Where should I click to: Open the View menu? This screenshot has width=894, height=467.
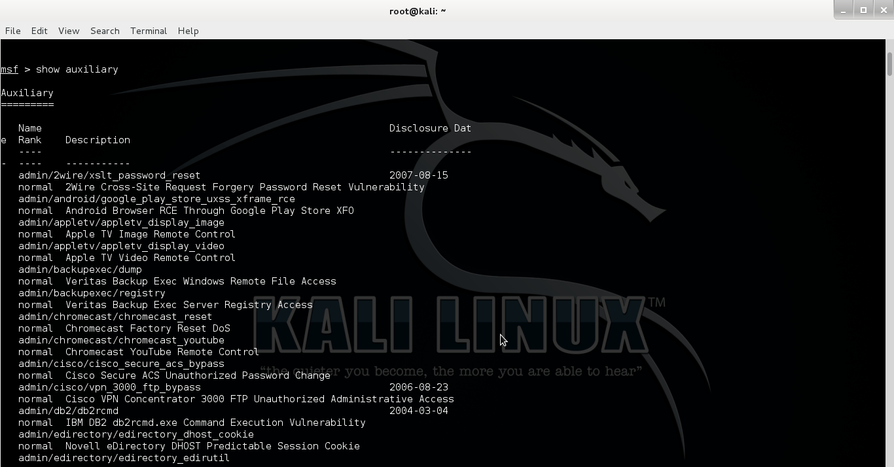tap(69, 31)
